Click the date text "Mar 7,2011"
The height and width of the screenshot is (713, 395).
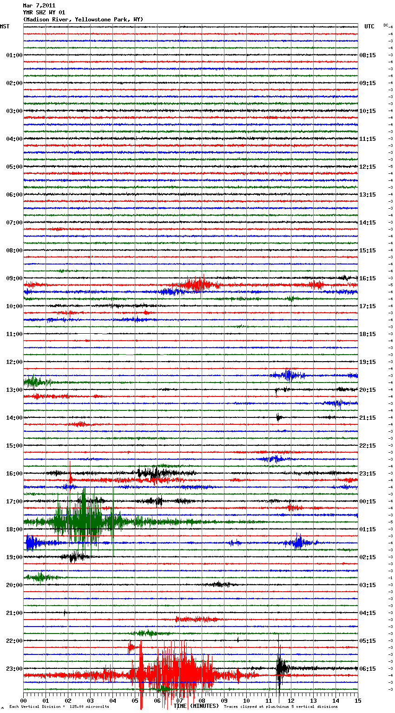point(39,6)
